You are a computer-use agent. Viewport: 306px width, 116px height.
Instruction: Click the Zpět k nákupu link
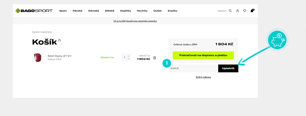[203, 77]
